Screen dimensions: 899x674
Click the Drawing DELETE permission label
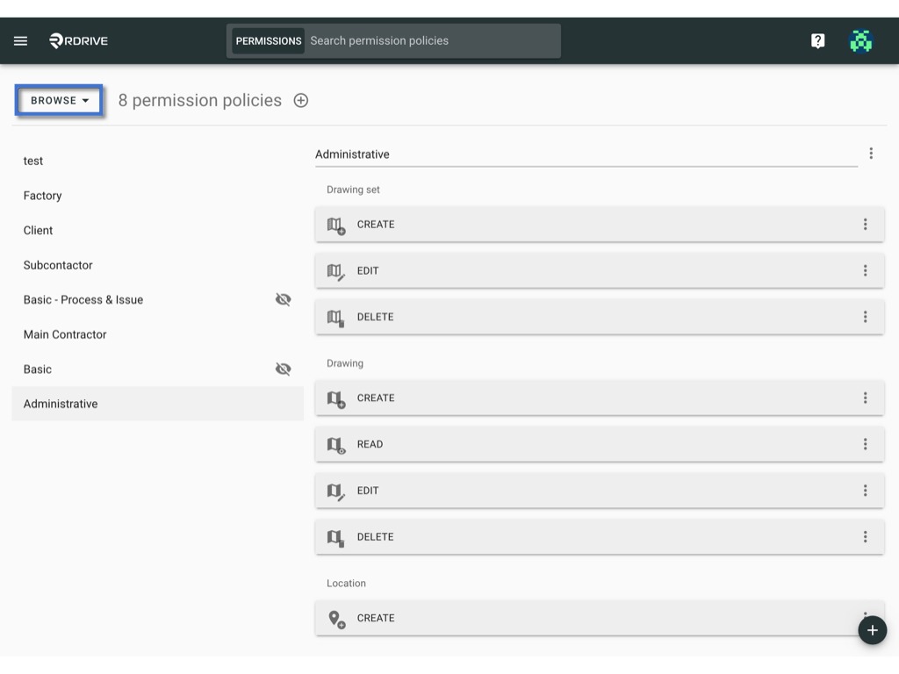tap(375, 536)
